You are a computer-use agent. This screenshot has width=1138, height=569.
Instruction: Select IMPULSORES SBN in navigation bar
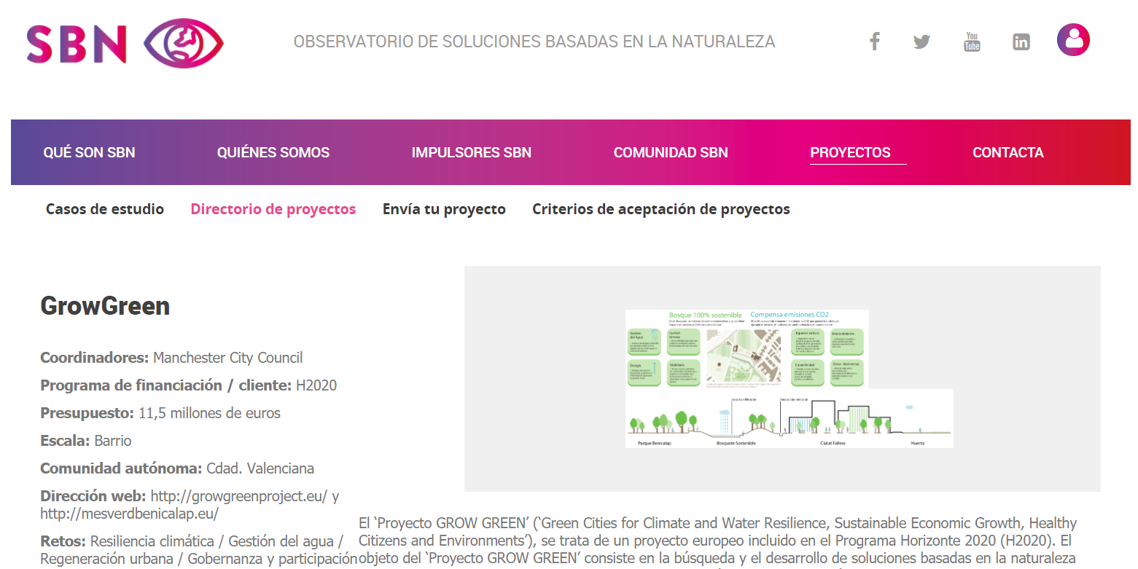[x=471, y=152]
